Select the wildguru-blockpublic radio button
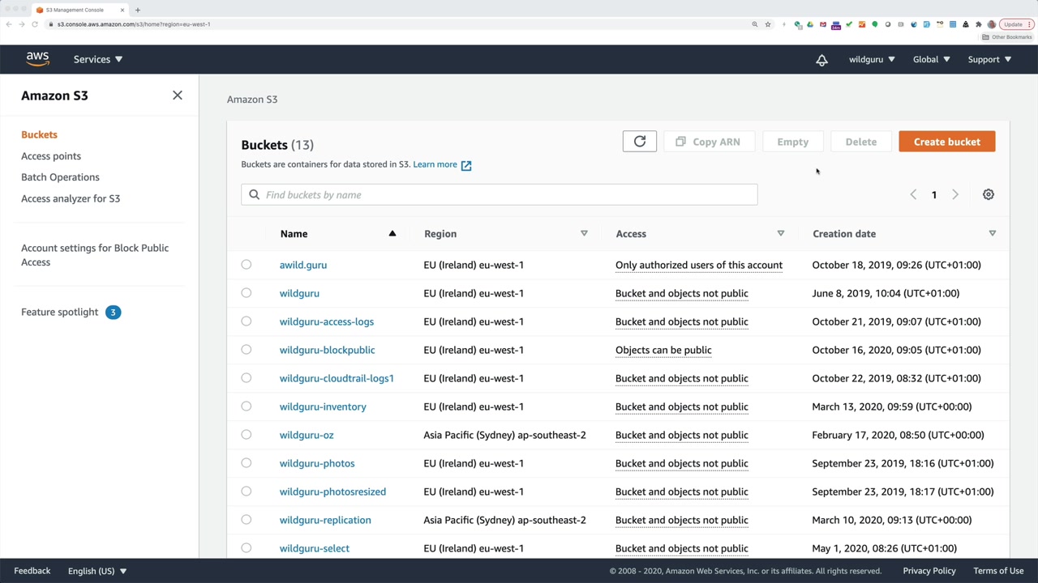 coord(247,350)
